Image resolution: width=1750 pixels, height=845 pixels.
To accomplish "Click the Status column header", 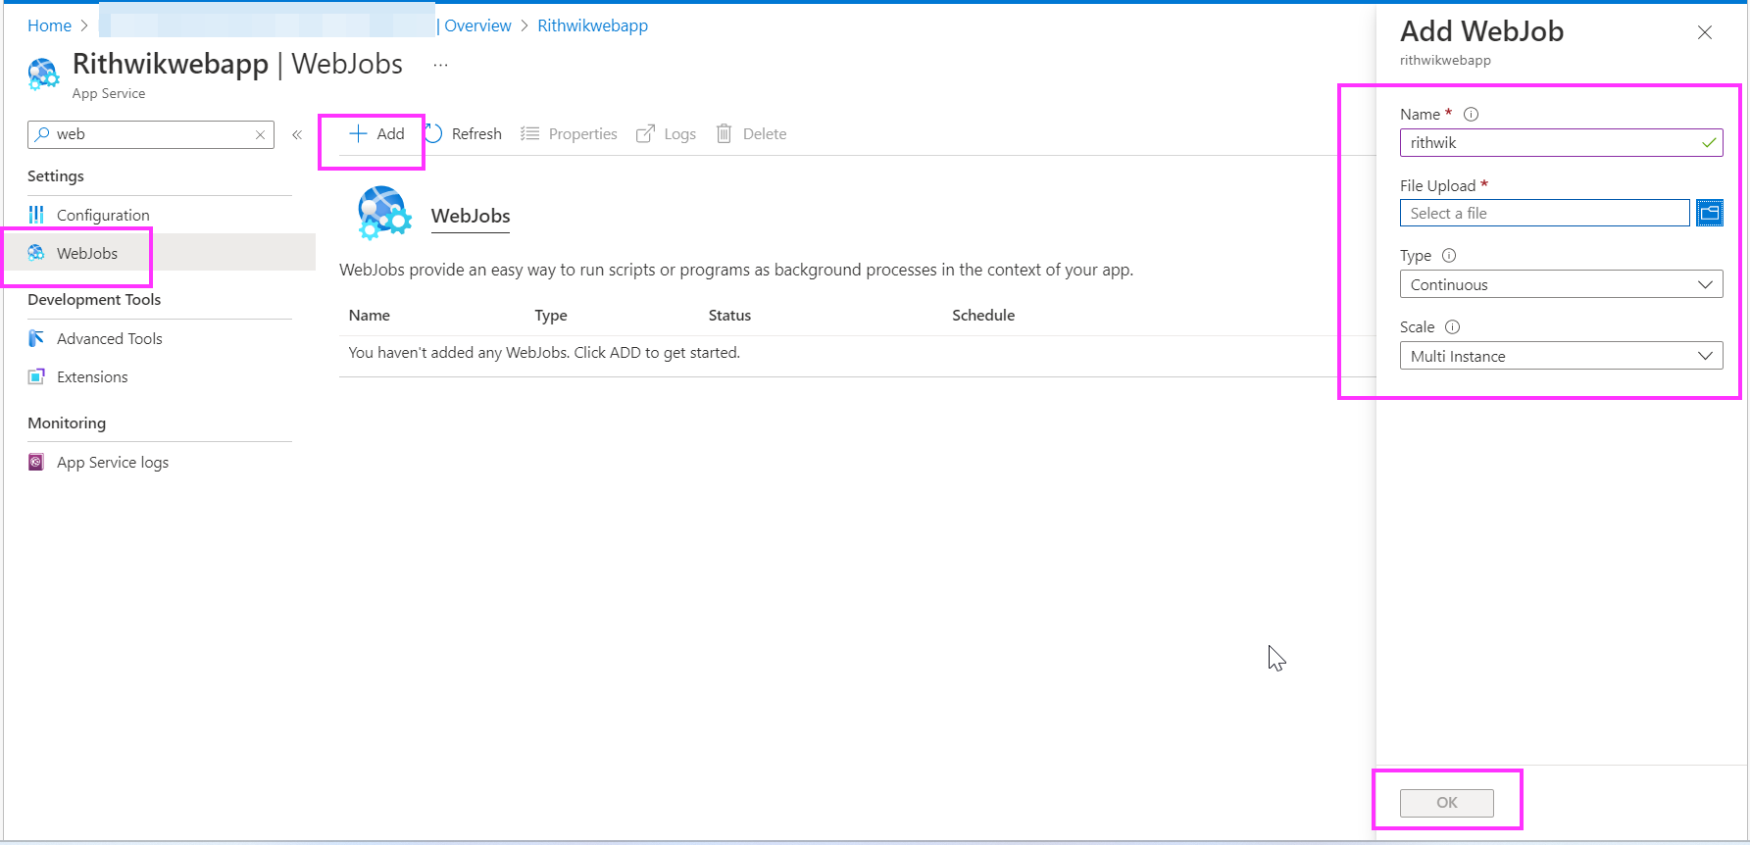I will click(729, 316).
